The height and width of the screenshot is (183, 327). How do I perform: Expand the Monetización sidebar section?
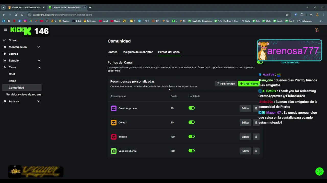(39, 47)
